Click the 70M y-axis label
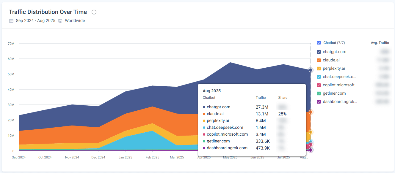This screenshot has width=395, height=173. pyautogui.click(x=11, y=44)
